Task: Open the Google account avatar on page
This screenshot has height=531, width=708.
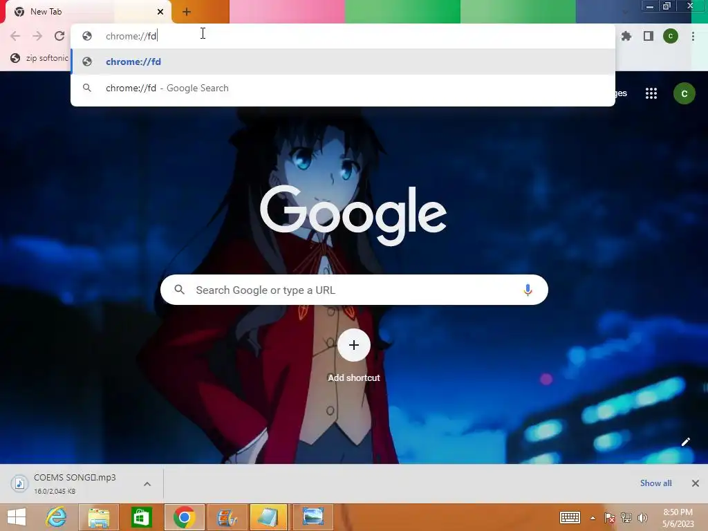Action: pos(684,93)
